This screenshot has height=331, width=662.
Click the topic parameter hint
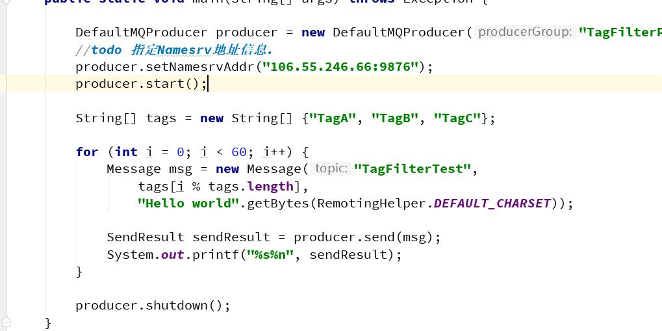(331, 168)
